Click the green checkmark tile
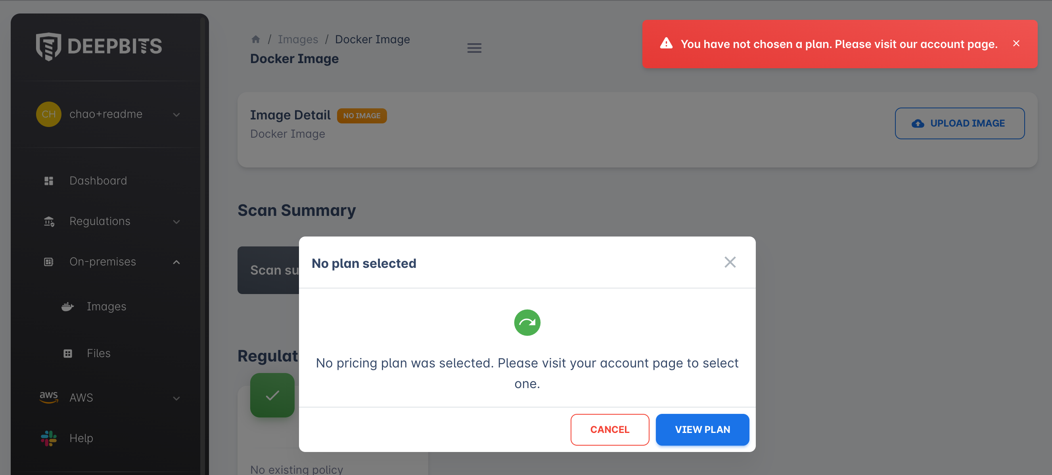The image size is (1052, 475). pos(272,395)
